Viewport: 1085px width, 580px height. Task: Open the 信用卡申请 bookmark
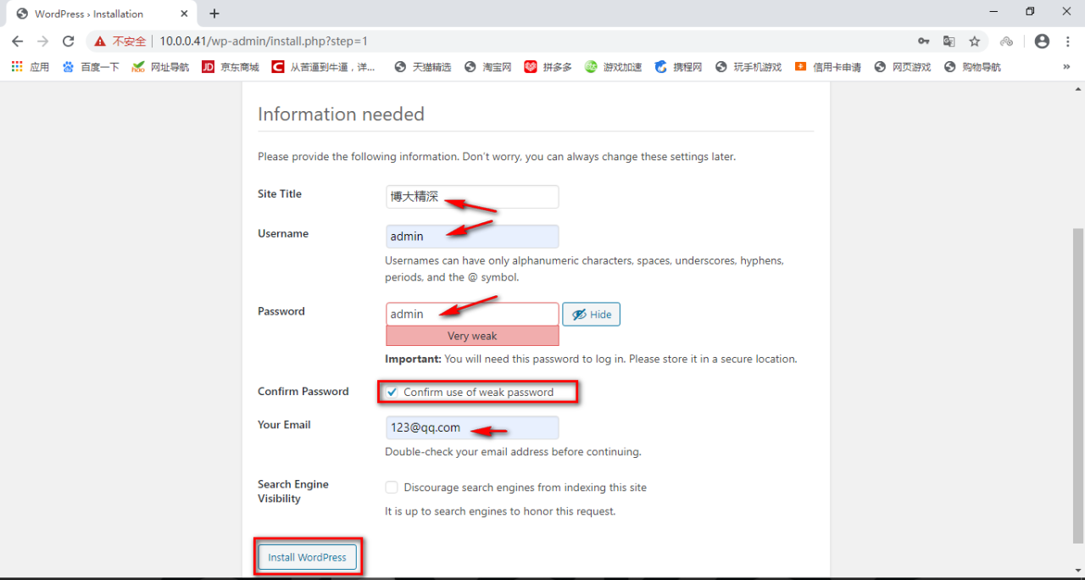(828, 67)
